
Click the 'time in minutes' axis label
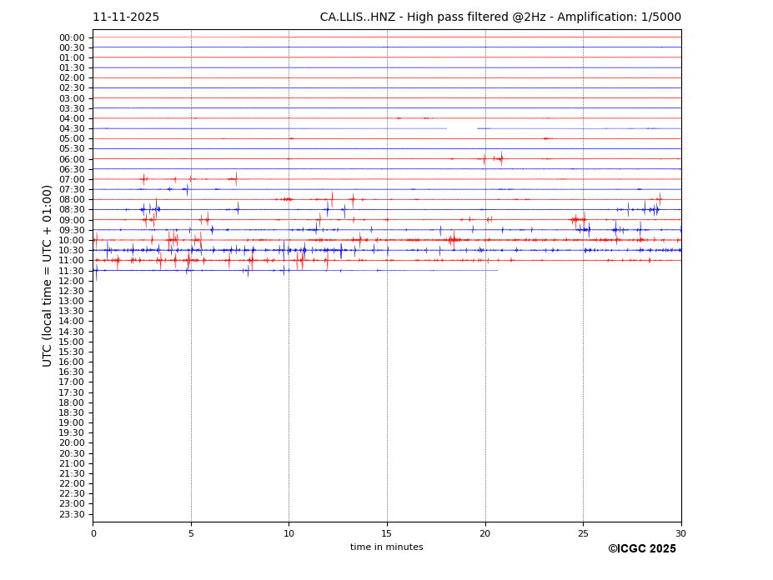coord(386,547)
